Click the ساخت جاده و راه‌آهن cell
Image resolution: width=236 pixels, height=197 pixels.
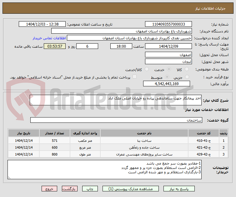coord(144,147)
